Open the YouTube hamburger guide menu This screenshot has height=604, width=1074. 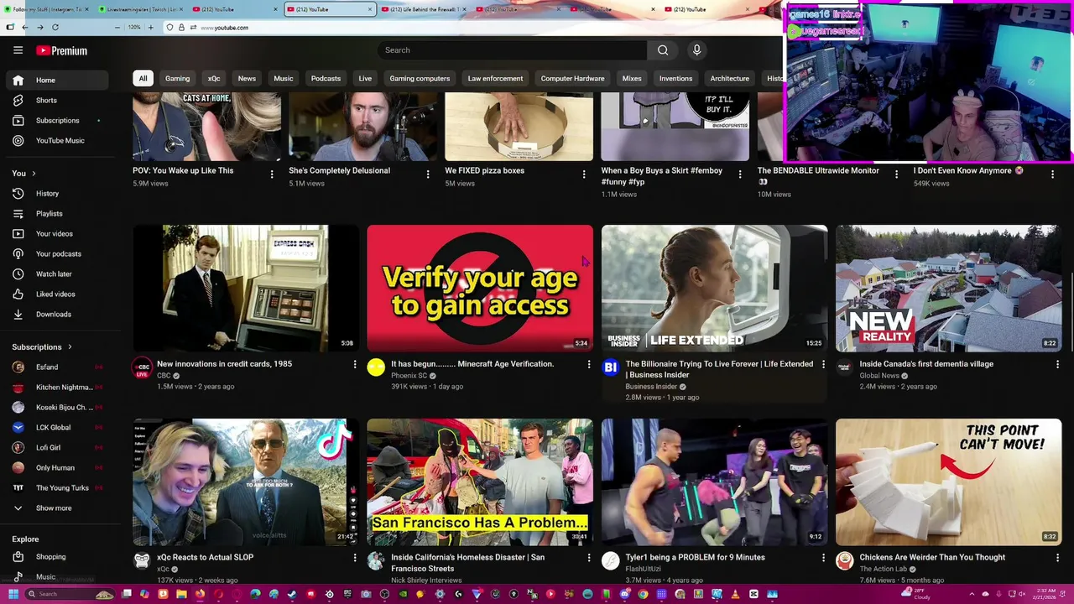tap(18, 50)
